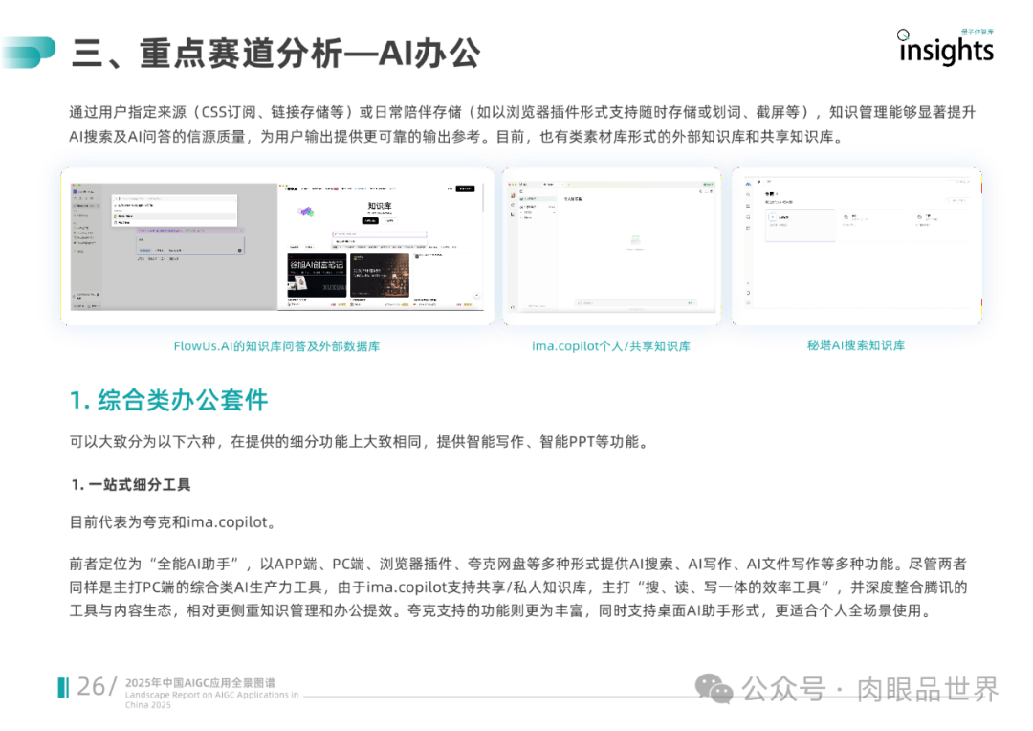Click caption '秘塔AI搜索知识库'
This screenshot has width=1033, height=731.
856,345
